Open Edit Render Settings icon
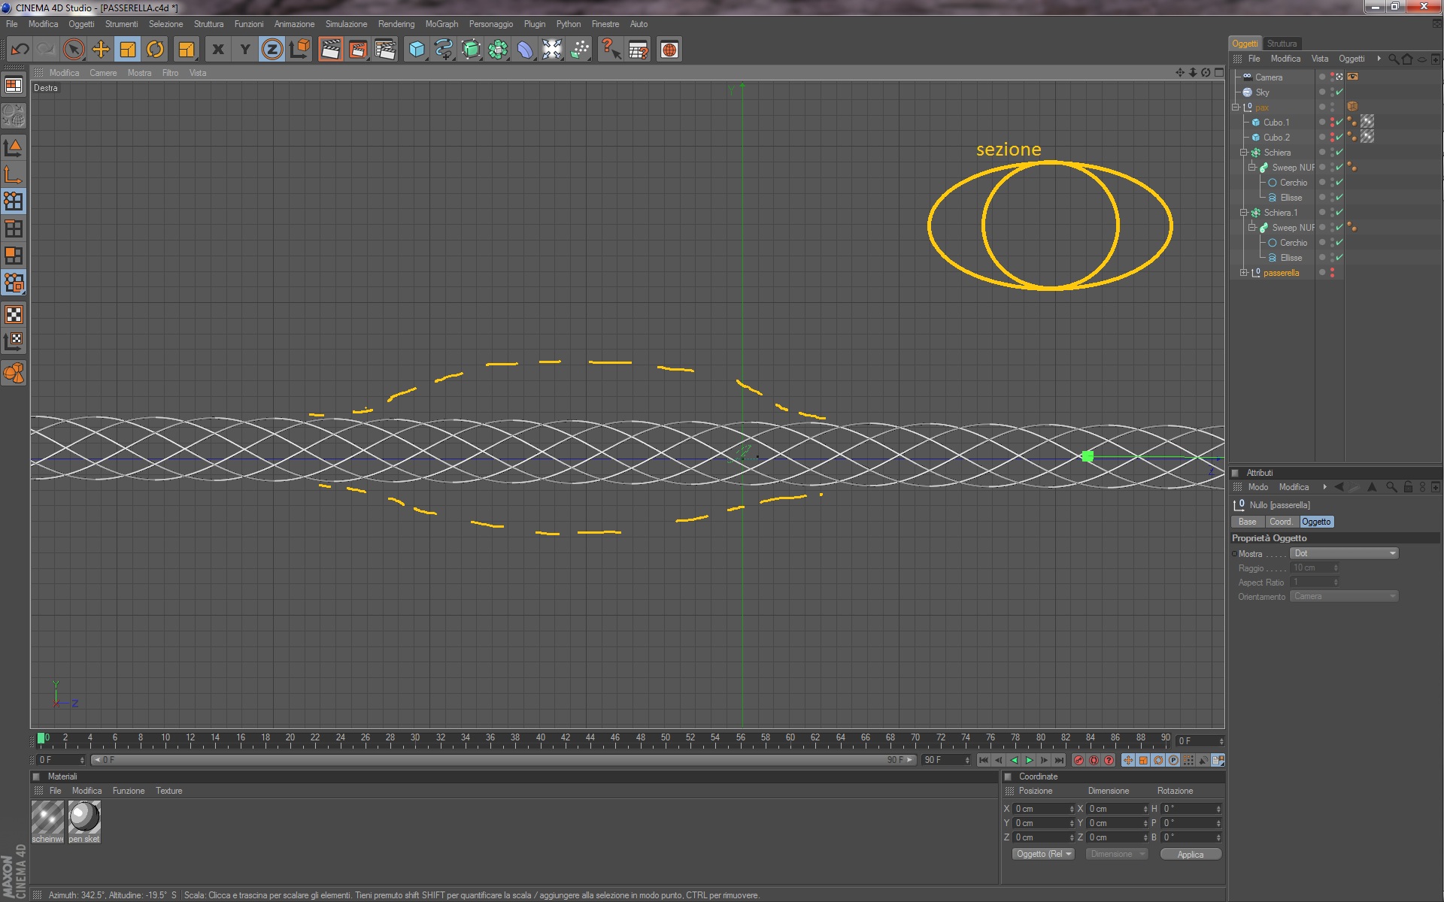 click(x=385, y=50)
